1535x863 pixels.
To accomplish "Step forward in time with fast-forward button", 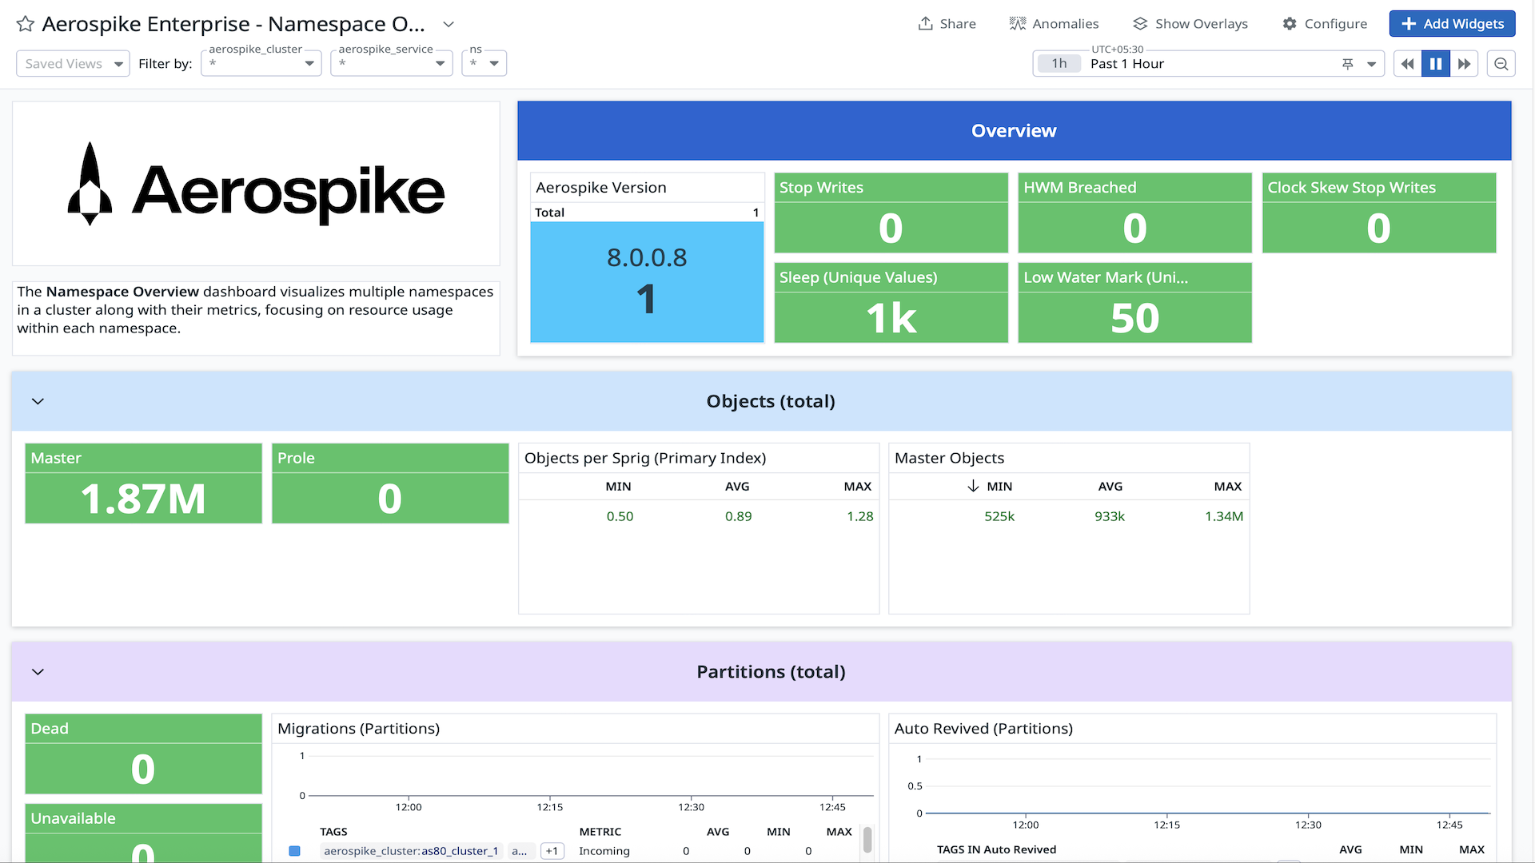I will 1464,64.
